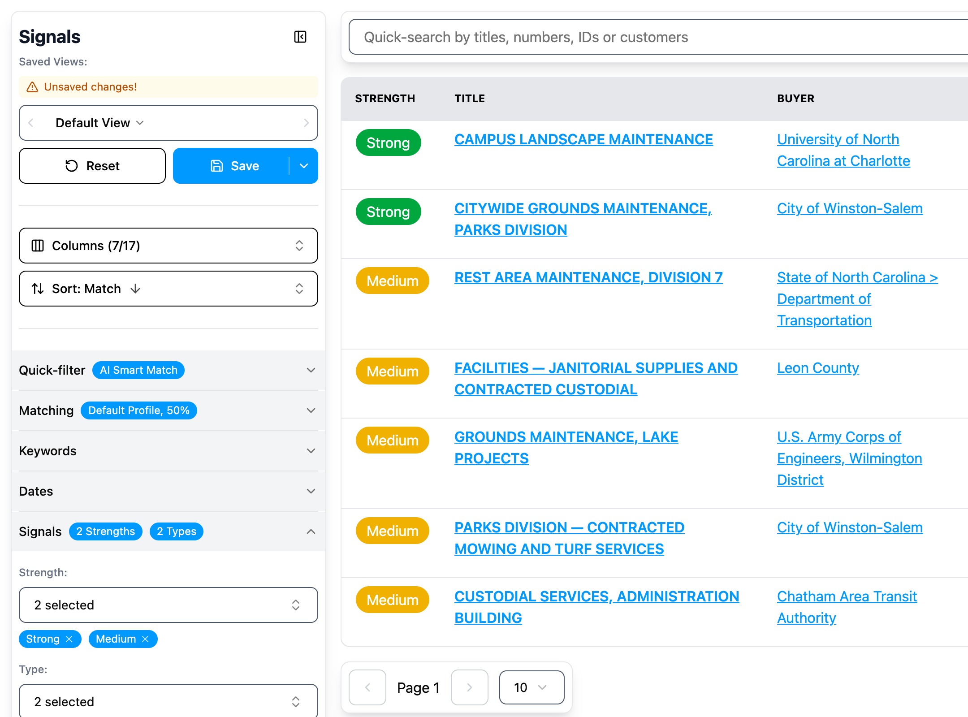Image resolution: width=968 pixels, height=717 pixels.
Task: Open the Strength multi-select dropdown
Action: (x=169, y=605)
